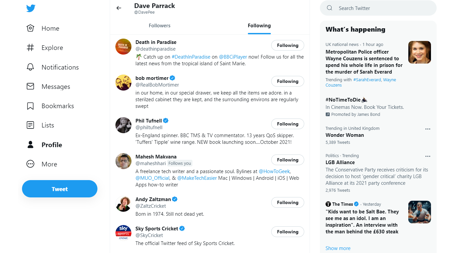This screenshot has height=253, width=460.
Task: Open options for the LGB Alliance trend
Action: pos(428,156)
